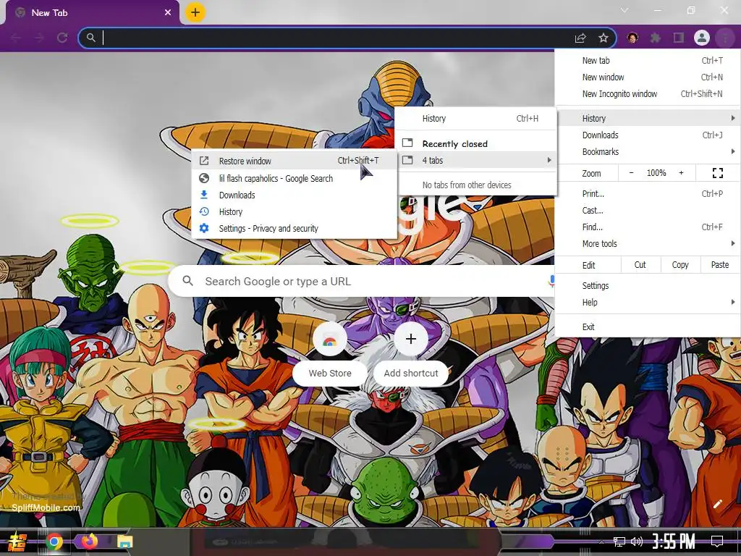Viewport: 741px width, 556px height.
Task: Click Restore window entry
Action: point(295,161)
